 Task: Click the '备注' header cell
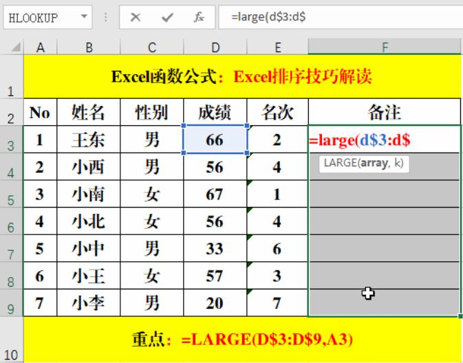tap(385, 112)
